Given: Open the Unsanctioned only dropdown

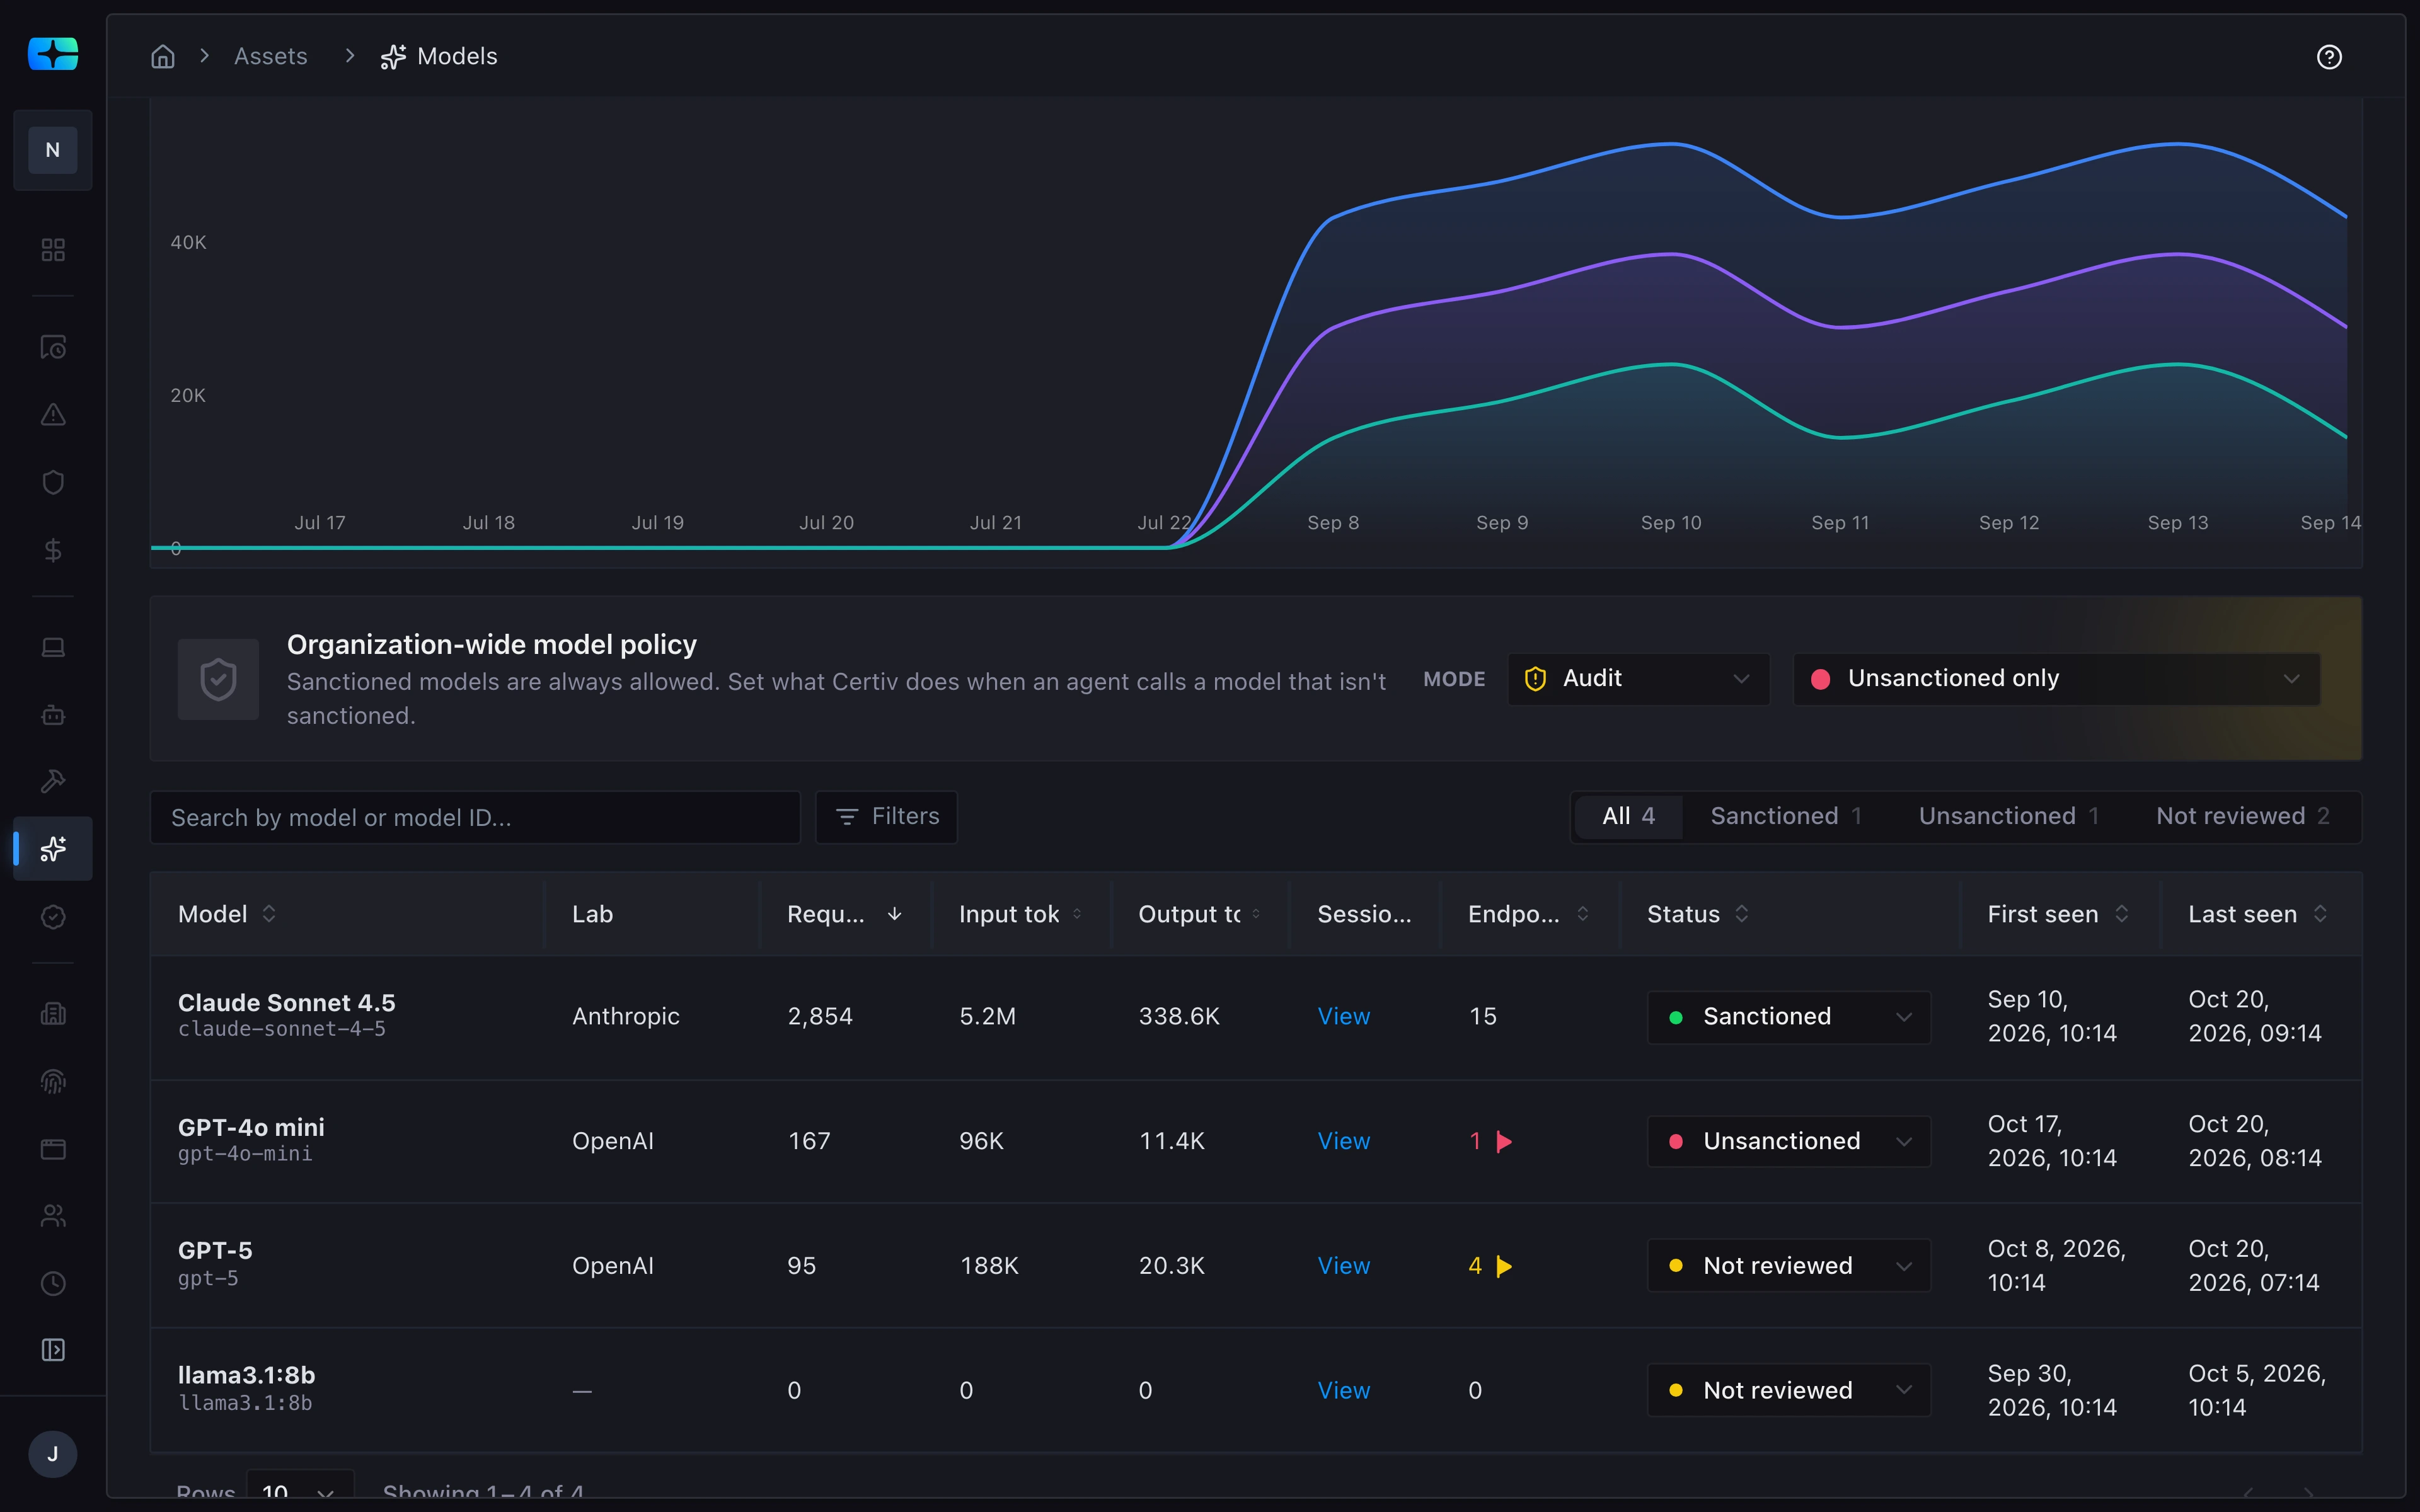Looking at the screenshot, I should point(2056,679).
